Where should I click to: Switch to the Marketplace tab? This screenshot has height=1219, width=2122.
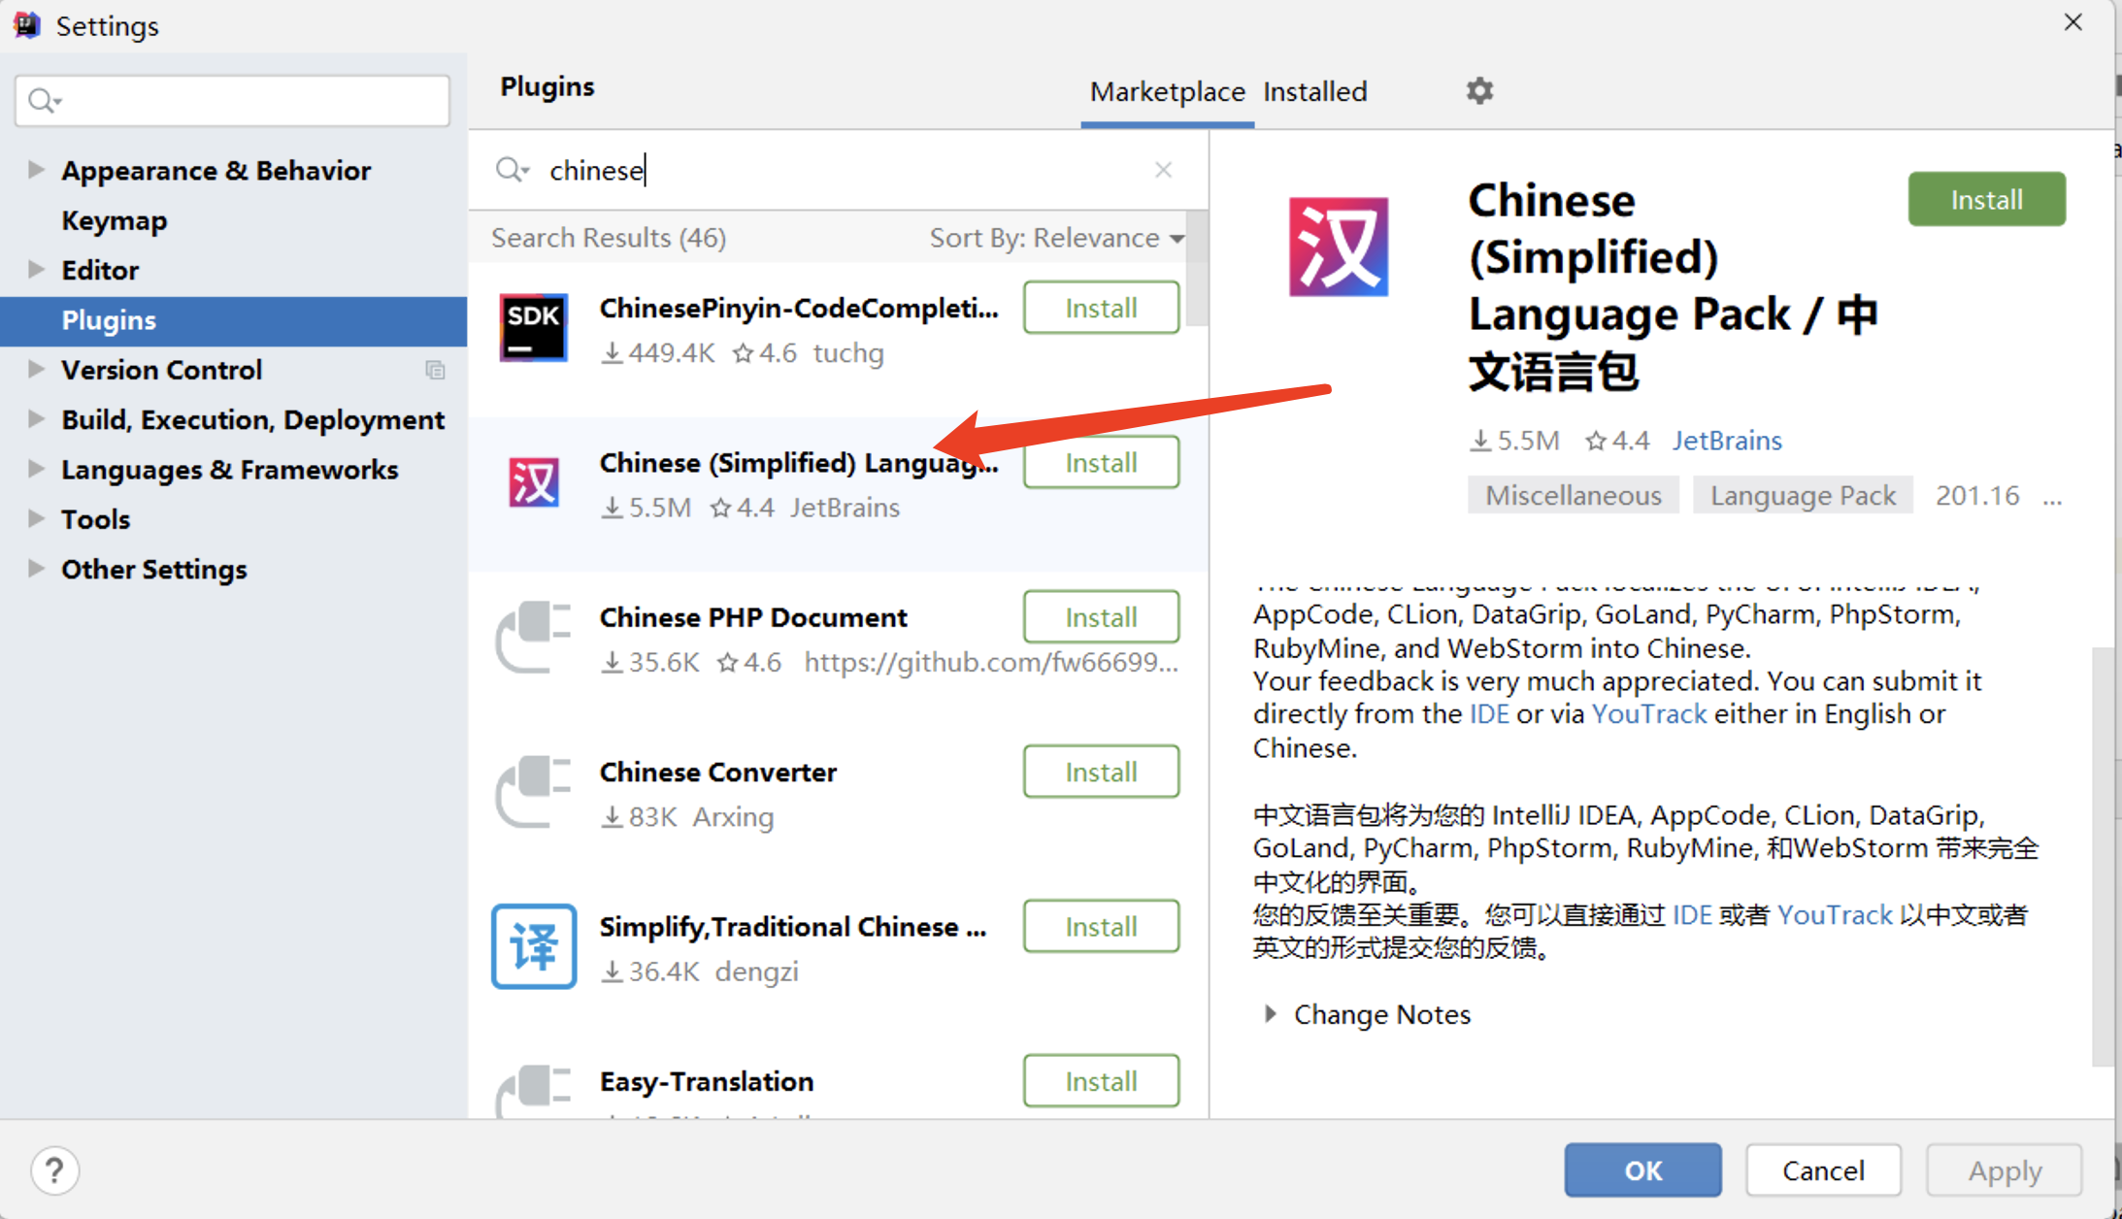[x=1166, y=90]
